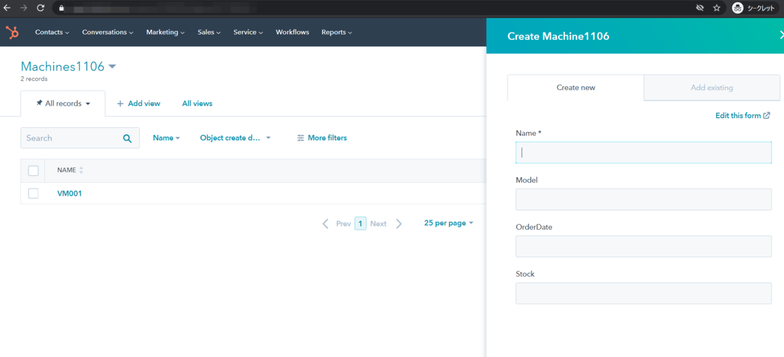Open the Contacts navigation menu
The image size is (784, 357).
coord(52,32)
